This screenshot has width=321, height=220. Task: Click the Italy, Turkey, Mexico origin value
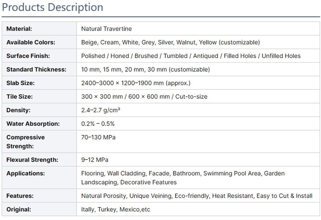[116, 209]
